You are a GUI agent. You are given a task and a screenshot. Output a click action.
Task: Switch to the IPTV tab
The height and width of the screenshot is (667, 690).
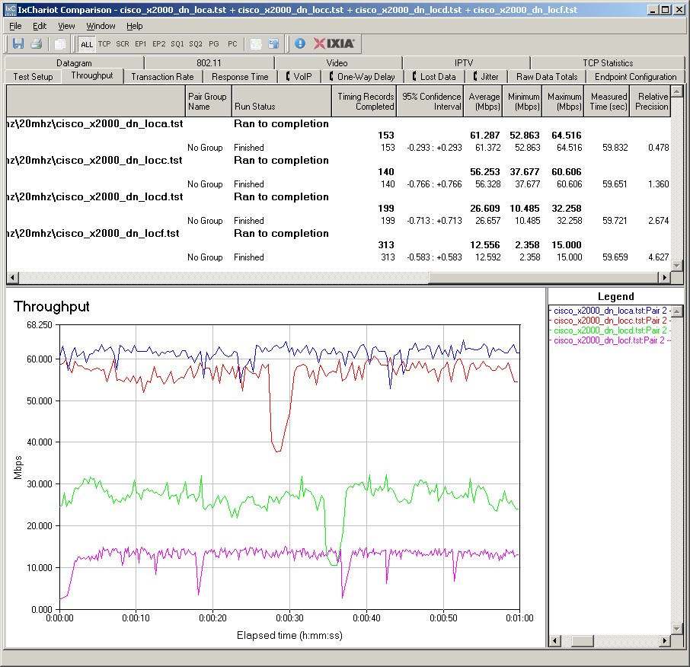pos(464,63)
